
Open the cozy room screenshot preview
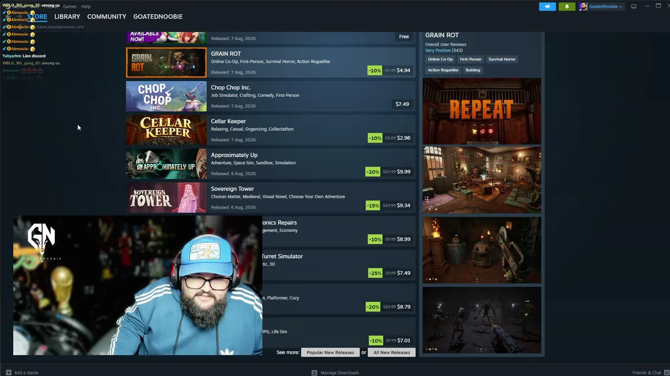(482, 180)
